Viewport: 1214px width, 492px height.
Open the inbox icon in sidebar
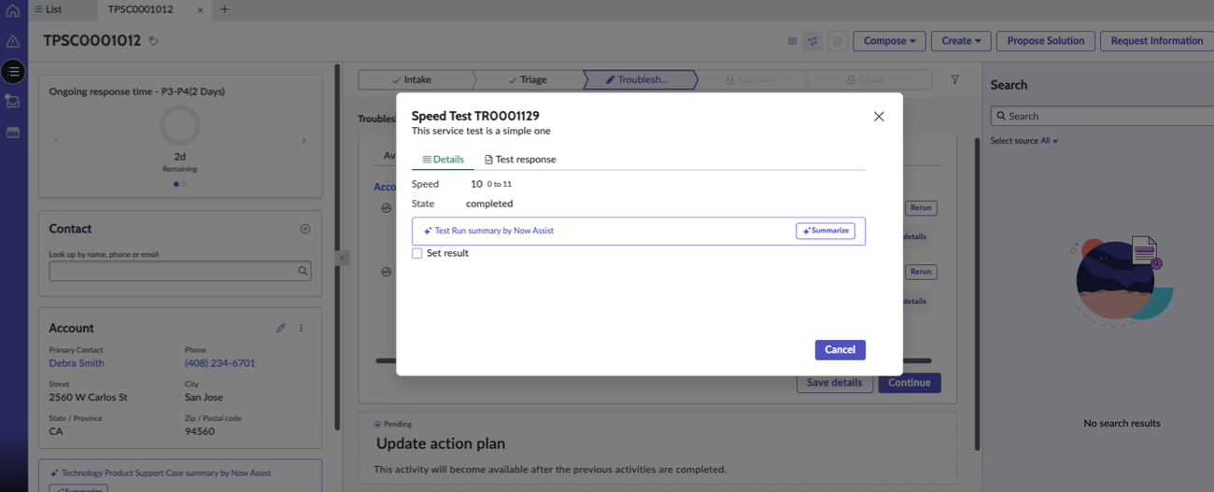click(13, 101)
